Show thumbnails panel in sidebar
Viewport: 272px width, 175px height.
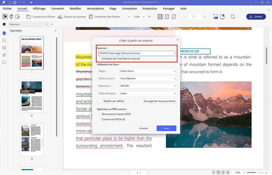(x=4, y=33)
